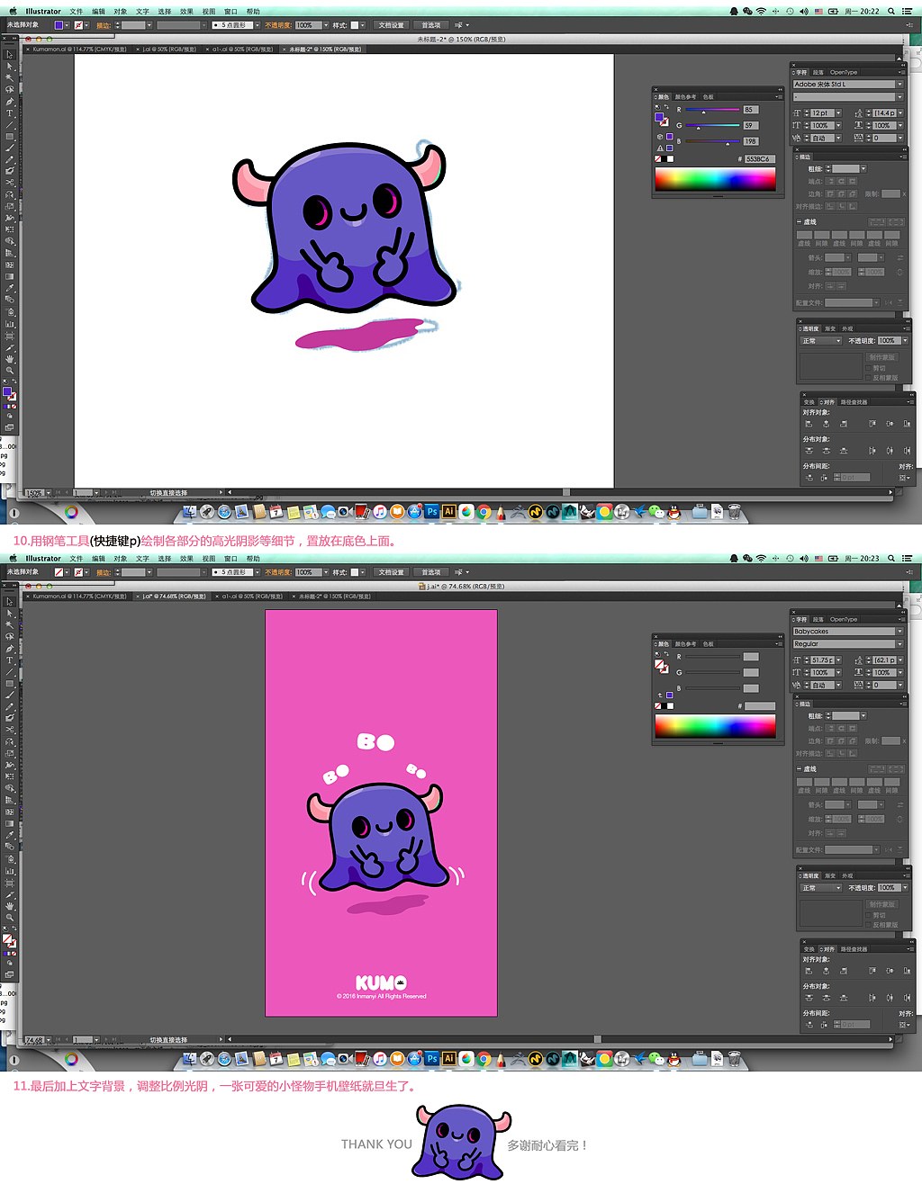Screen dimensions: 922x1193
Task: Select the Rectangle tool in the 74.68% document toolbar
Action: coord(10,684)
